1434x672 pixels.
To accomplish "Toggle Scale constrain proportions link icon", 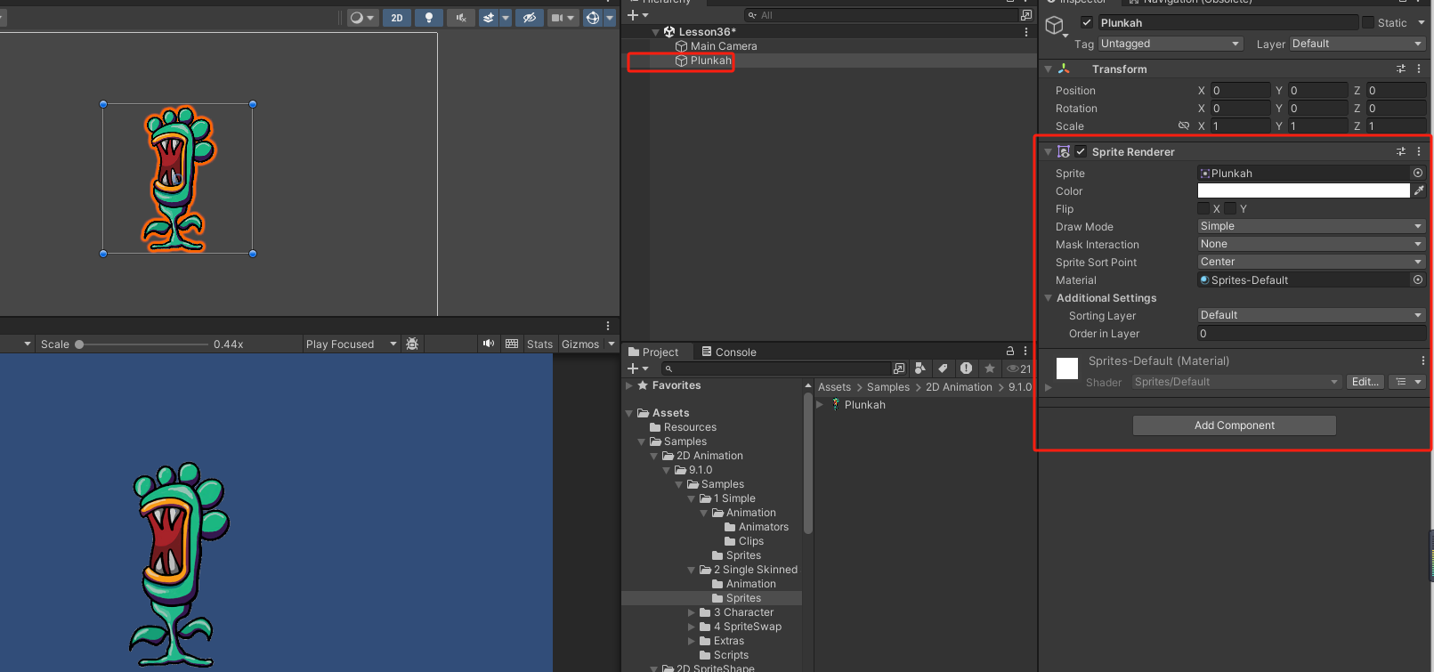I will (1184, 126).
